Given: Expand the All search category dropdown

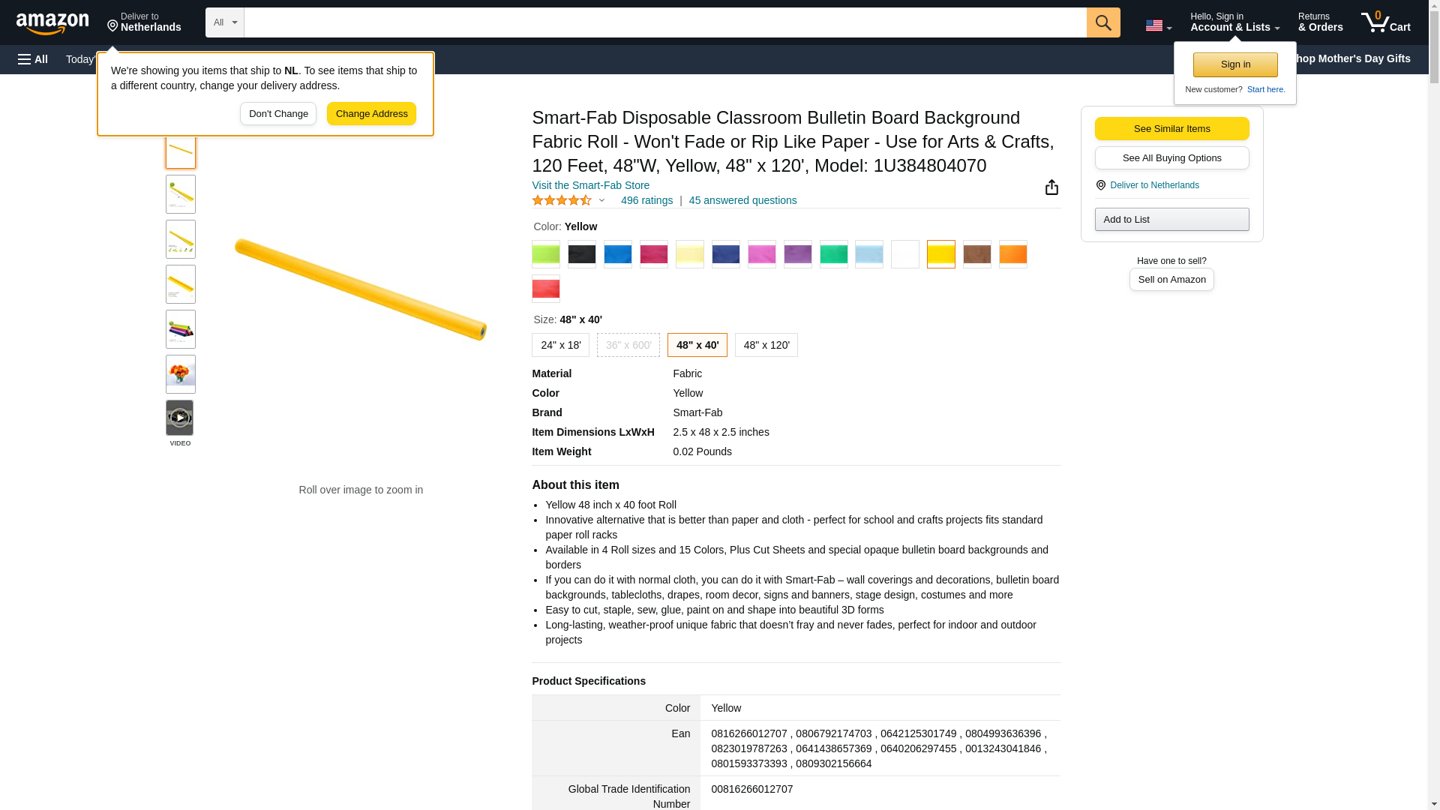Looking at the screenshot, I should (x=224, y=22).
